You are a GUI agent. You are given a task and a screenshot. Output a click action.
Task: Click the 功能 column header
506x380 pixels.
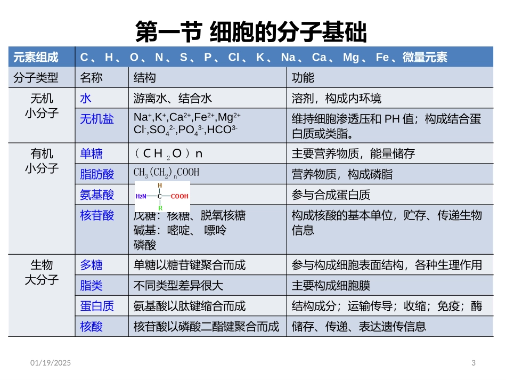298,77
